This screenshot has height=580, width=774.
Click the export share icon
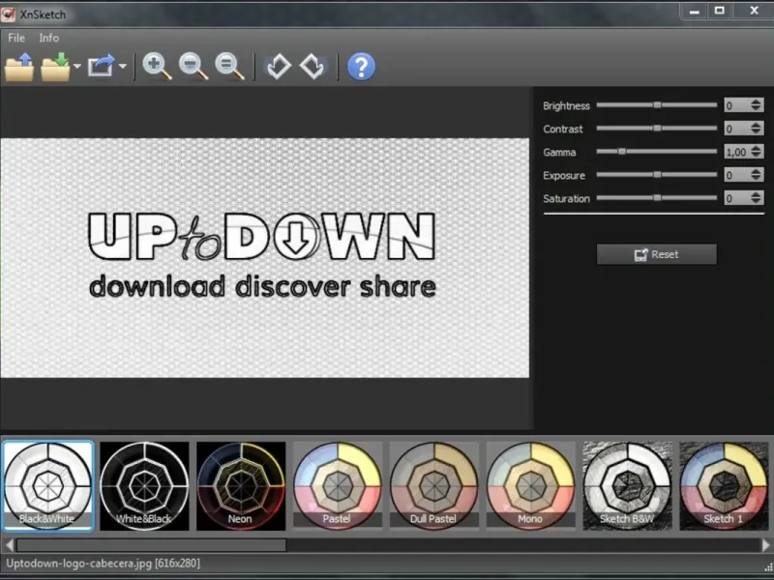point(102,66)
